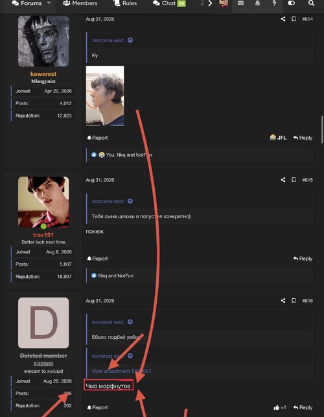Open the inbox envelope icon
Viewport: 324px width, 417px height.
coord(240,3)
